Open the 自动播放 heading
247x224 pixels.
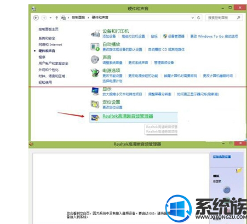[x=111, y=44]
